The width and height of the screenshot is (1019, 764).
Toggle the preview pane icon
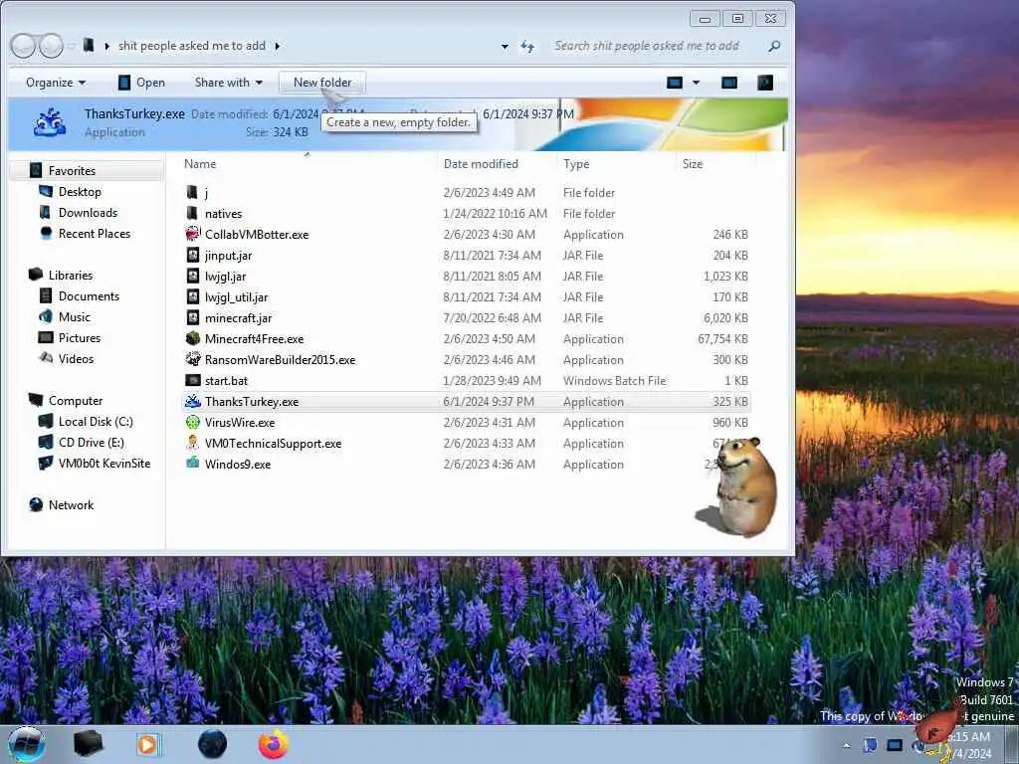tap(729, 83)
